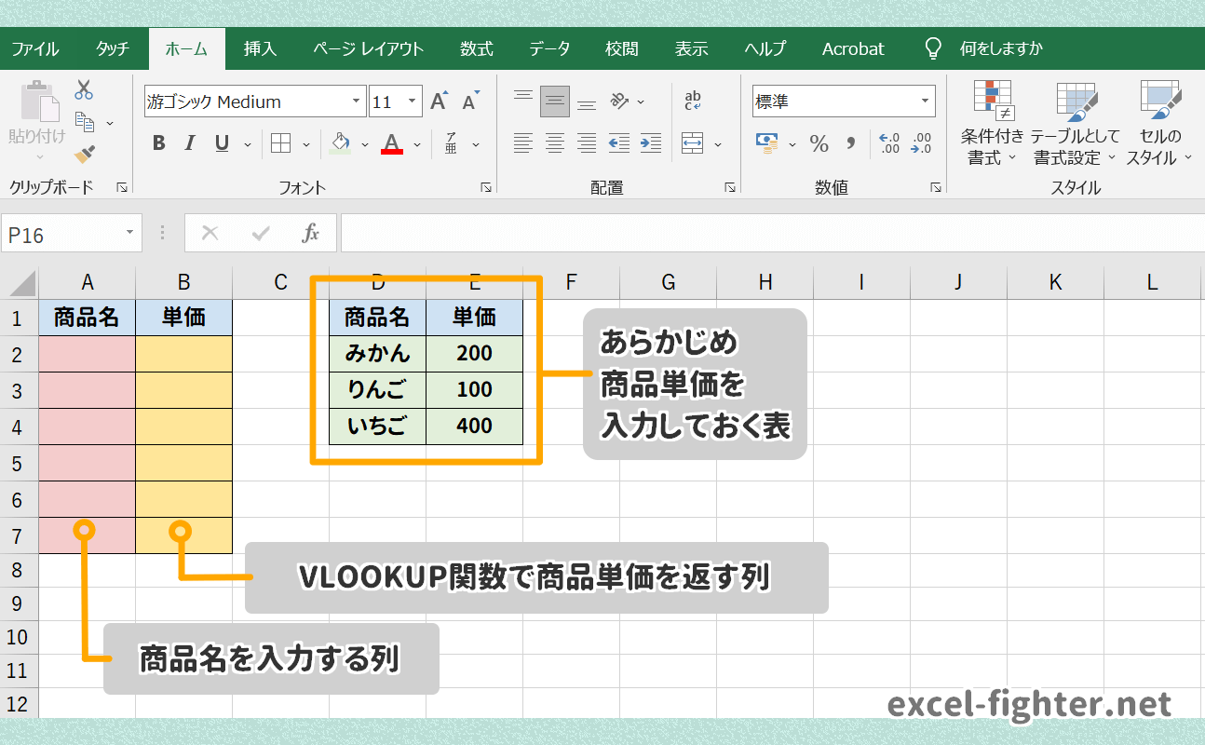Click the Name Box showing P16
Viewport: 1205px width, 745px height.
coord(58,233)
